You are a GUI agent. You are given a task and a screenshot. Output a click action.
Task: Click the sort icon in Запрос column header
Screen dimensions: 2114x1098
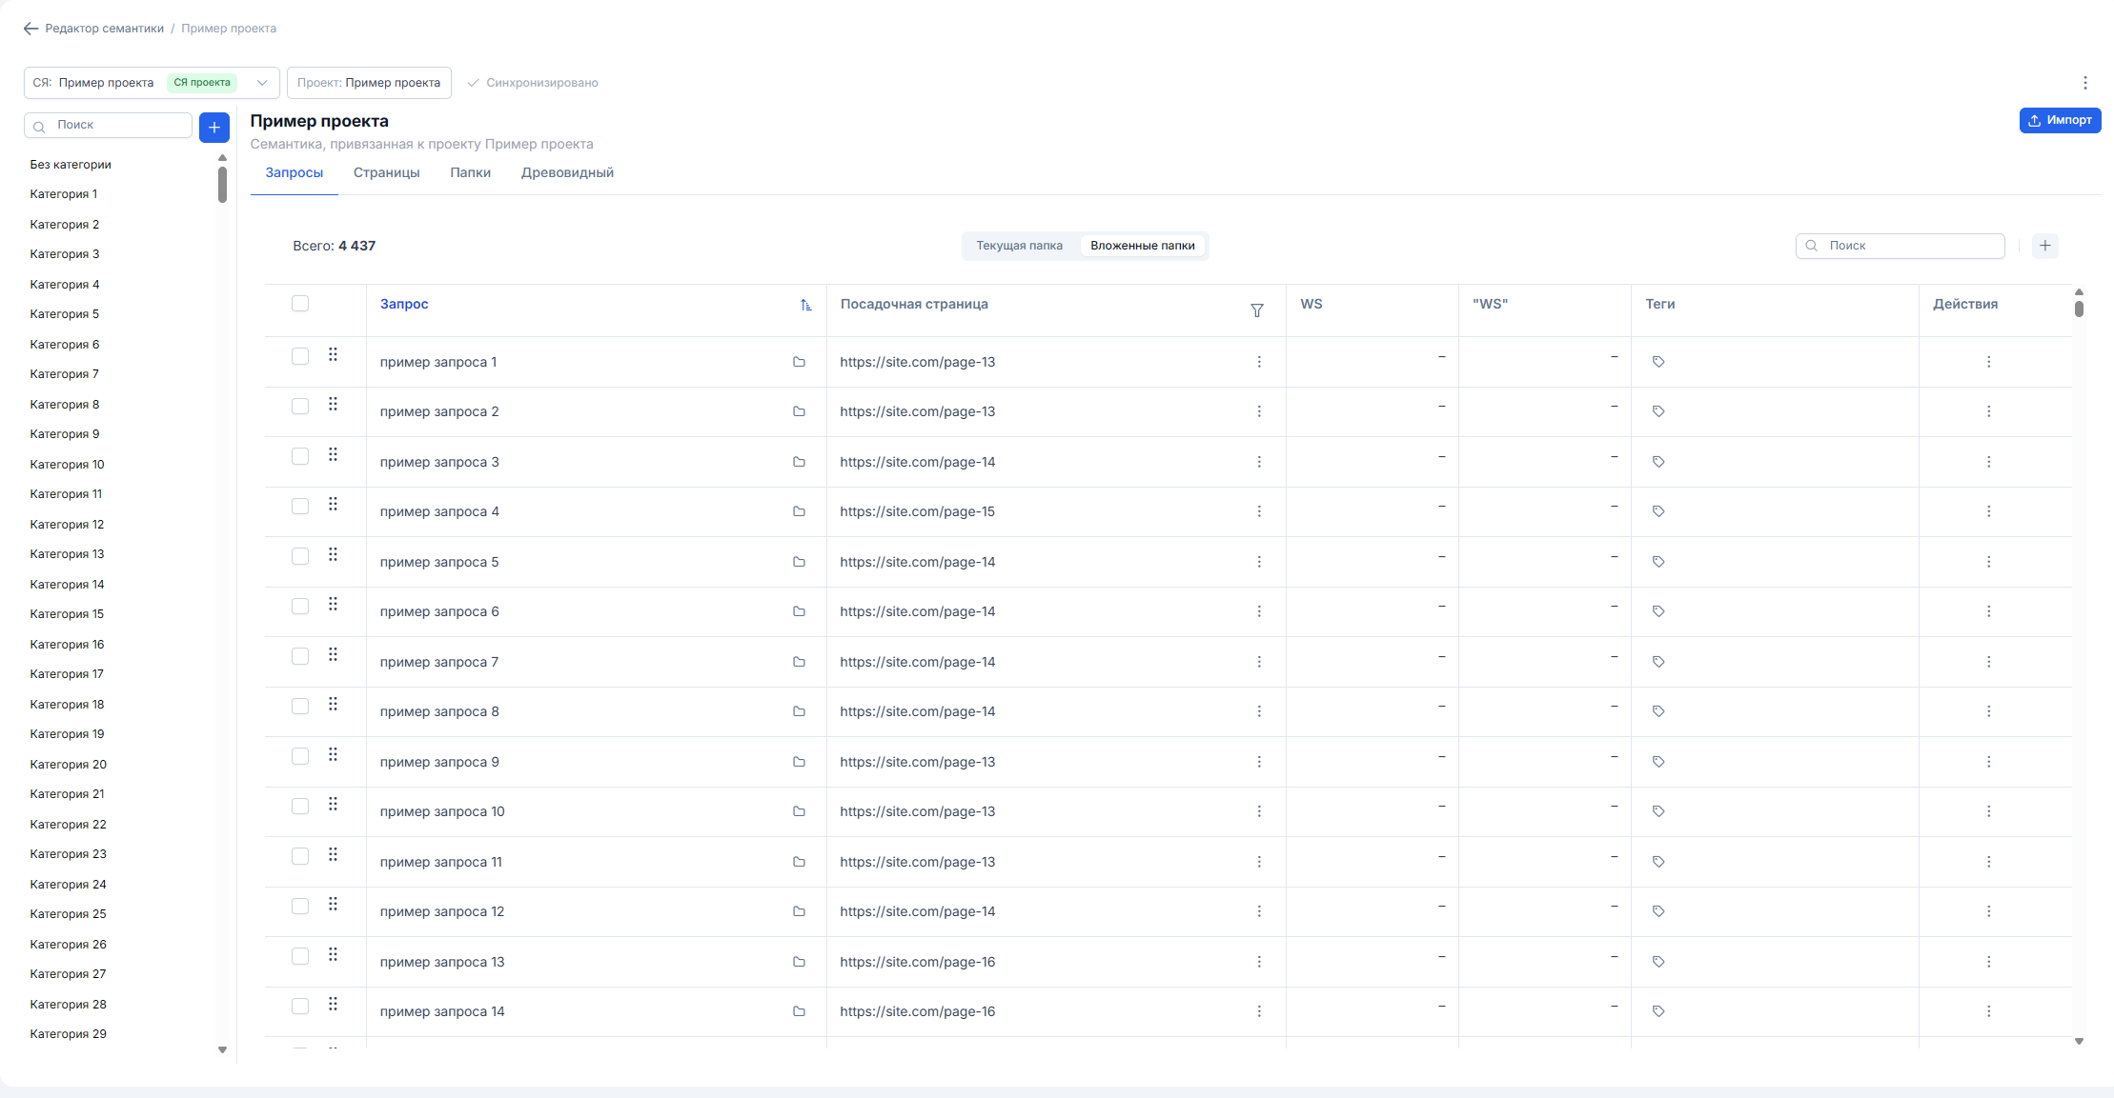coord(806,305)
